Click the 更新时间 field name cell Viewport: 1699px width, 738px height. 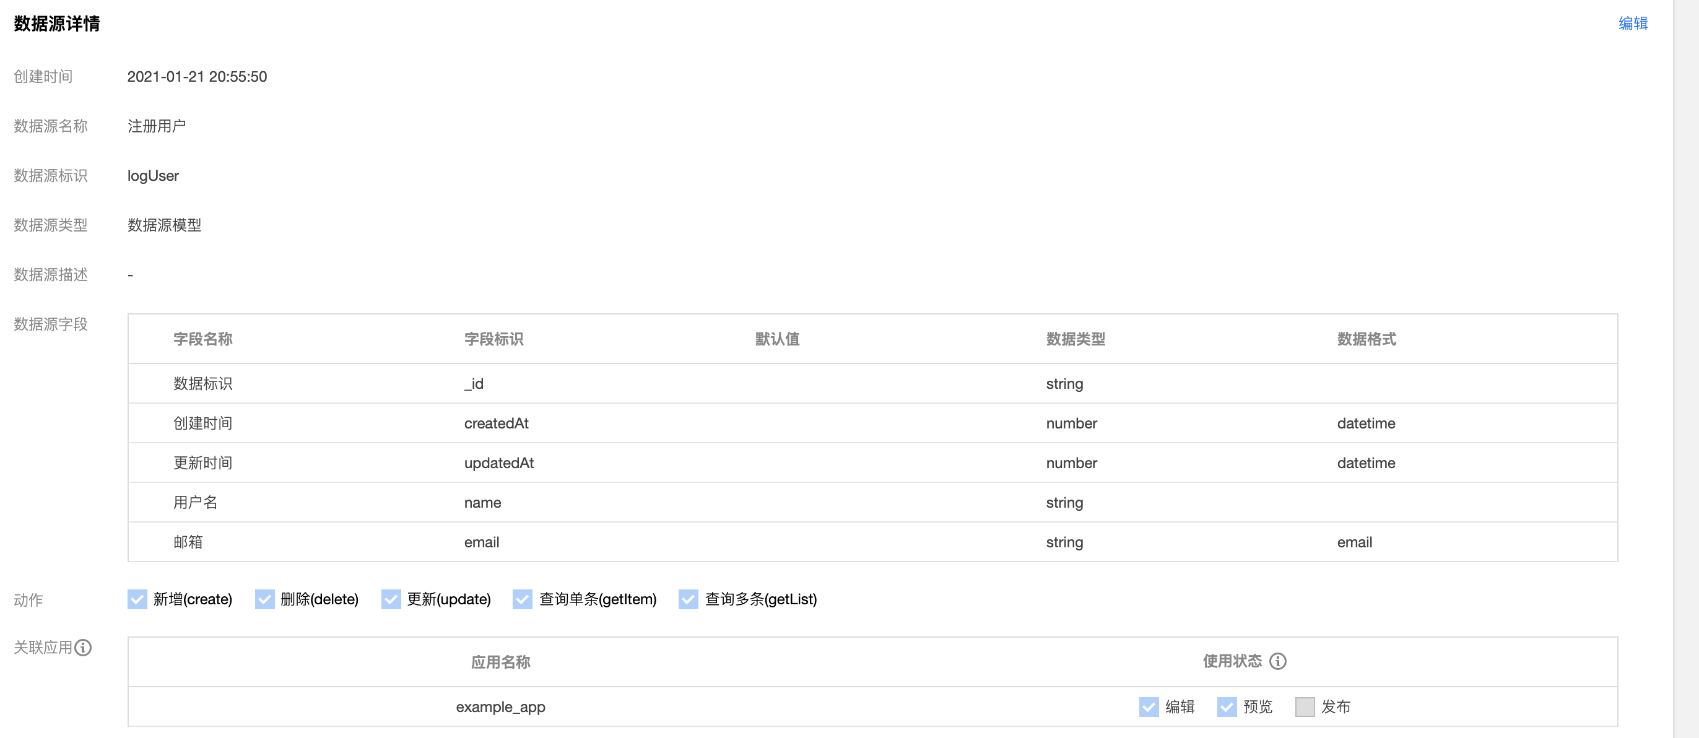202,463
